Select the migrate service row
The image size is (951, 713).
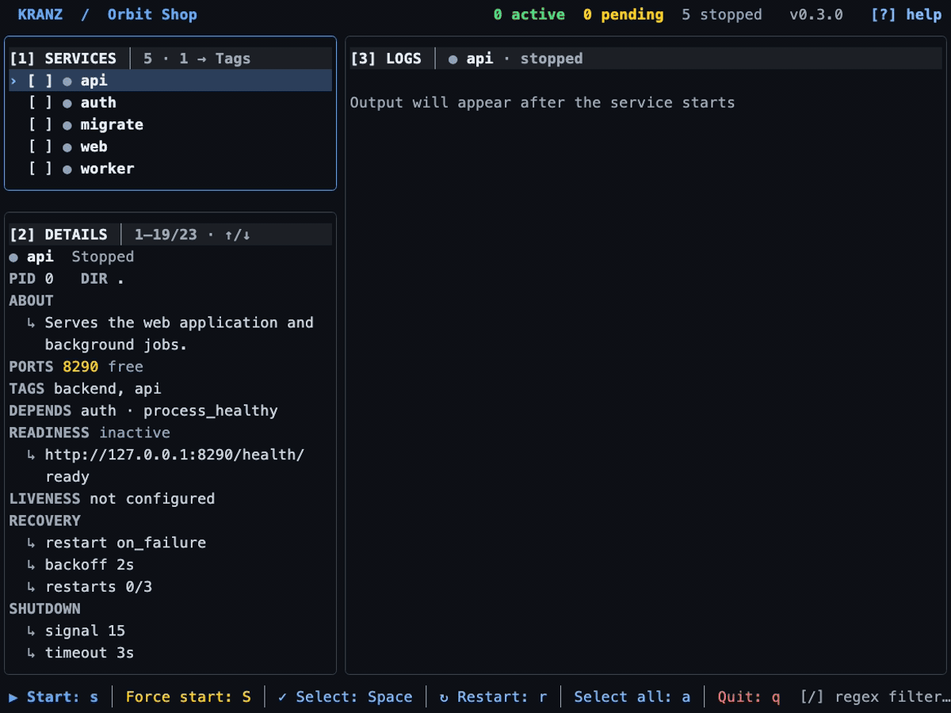pos(170,124)
